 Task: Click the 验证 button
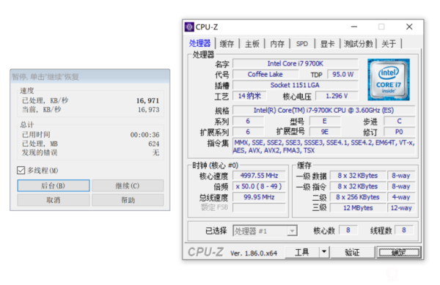coord(352,252)
